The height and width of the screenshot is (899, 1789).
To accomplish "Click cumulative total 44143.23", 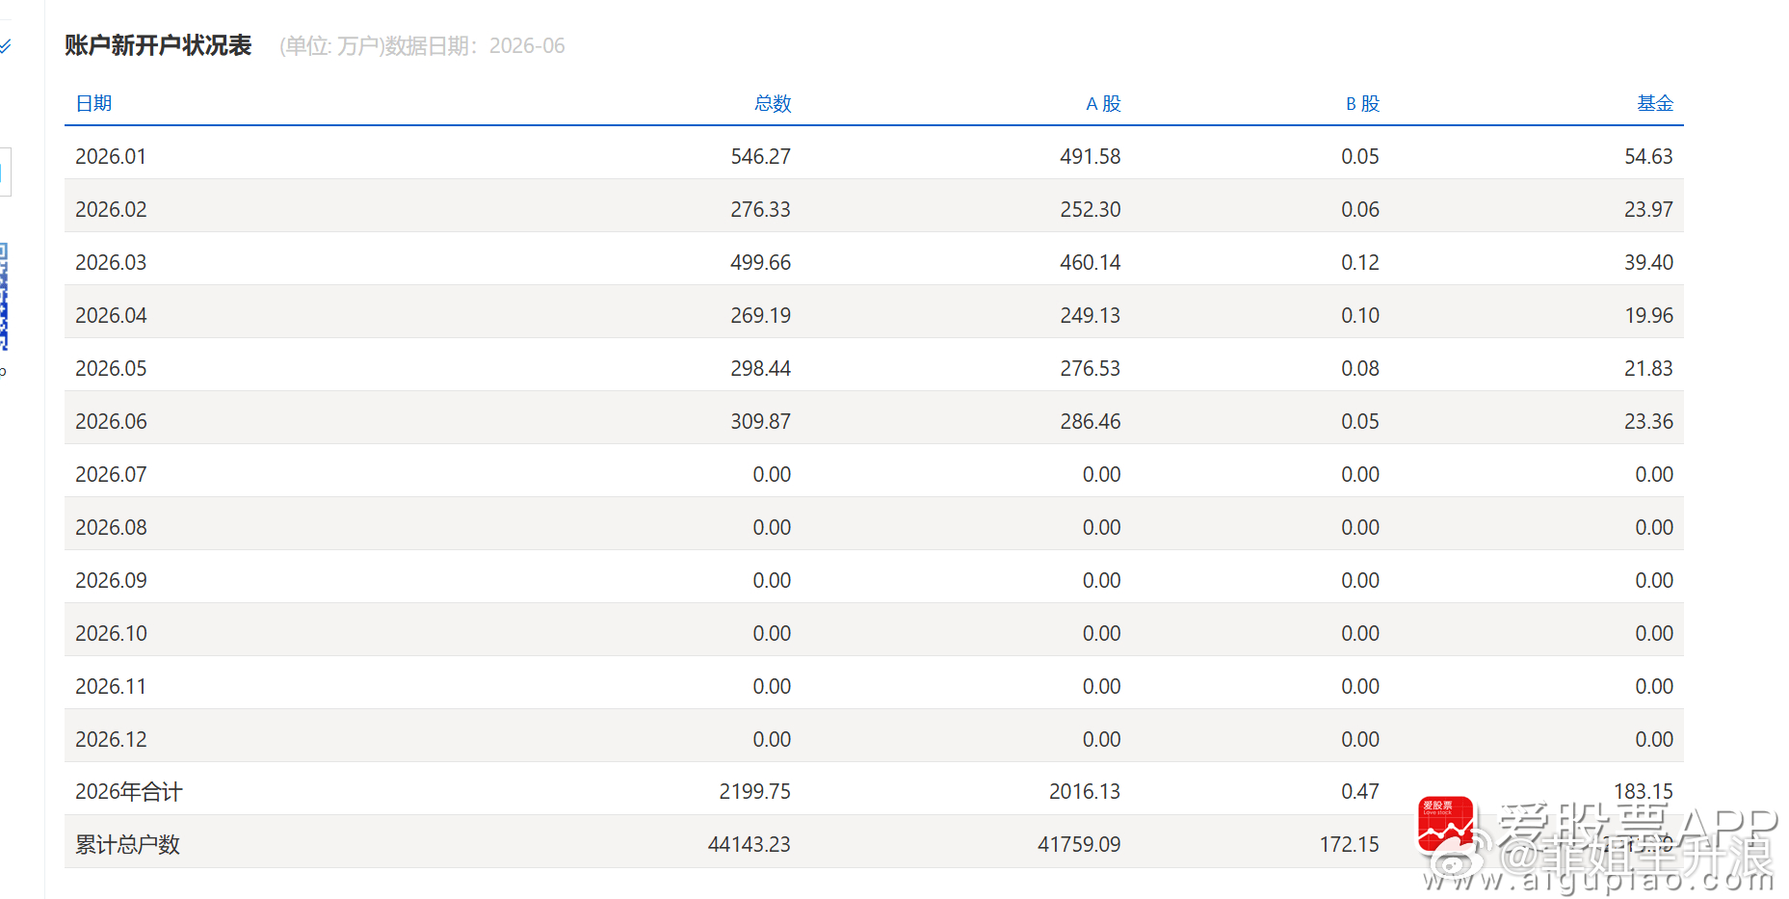I will click(x=749, y=844).
